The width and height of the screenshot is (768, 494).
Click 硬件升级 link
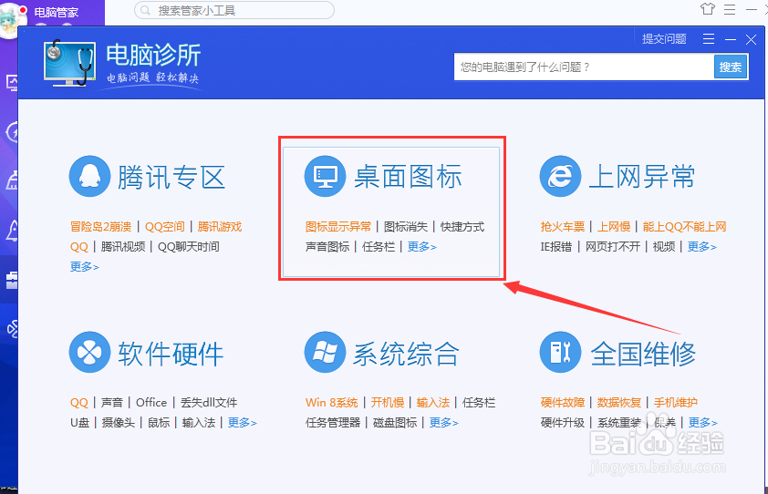(562, 423)
